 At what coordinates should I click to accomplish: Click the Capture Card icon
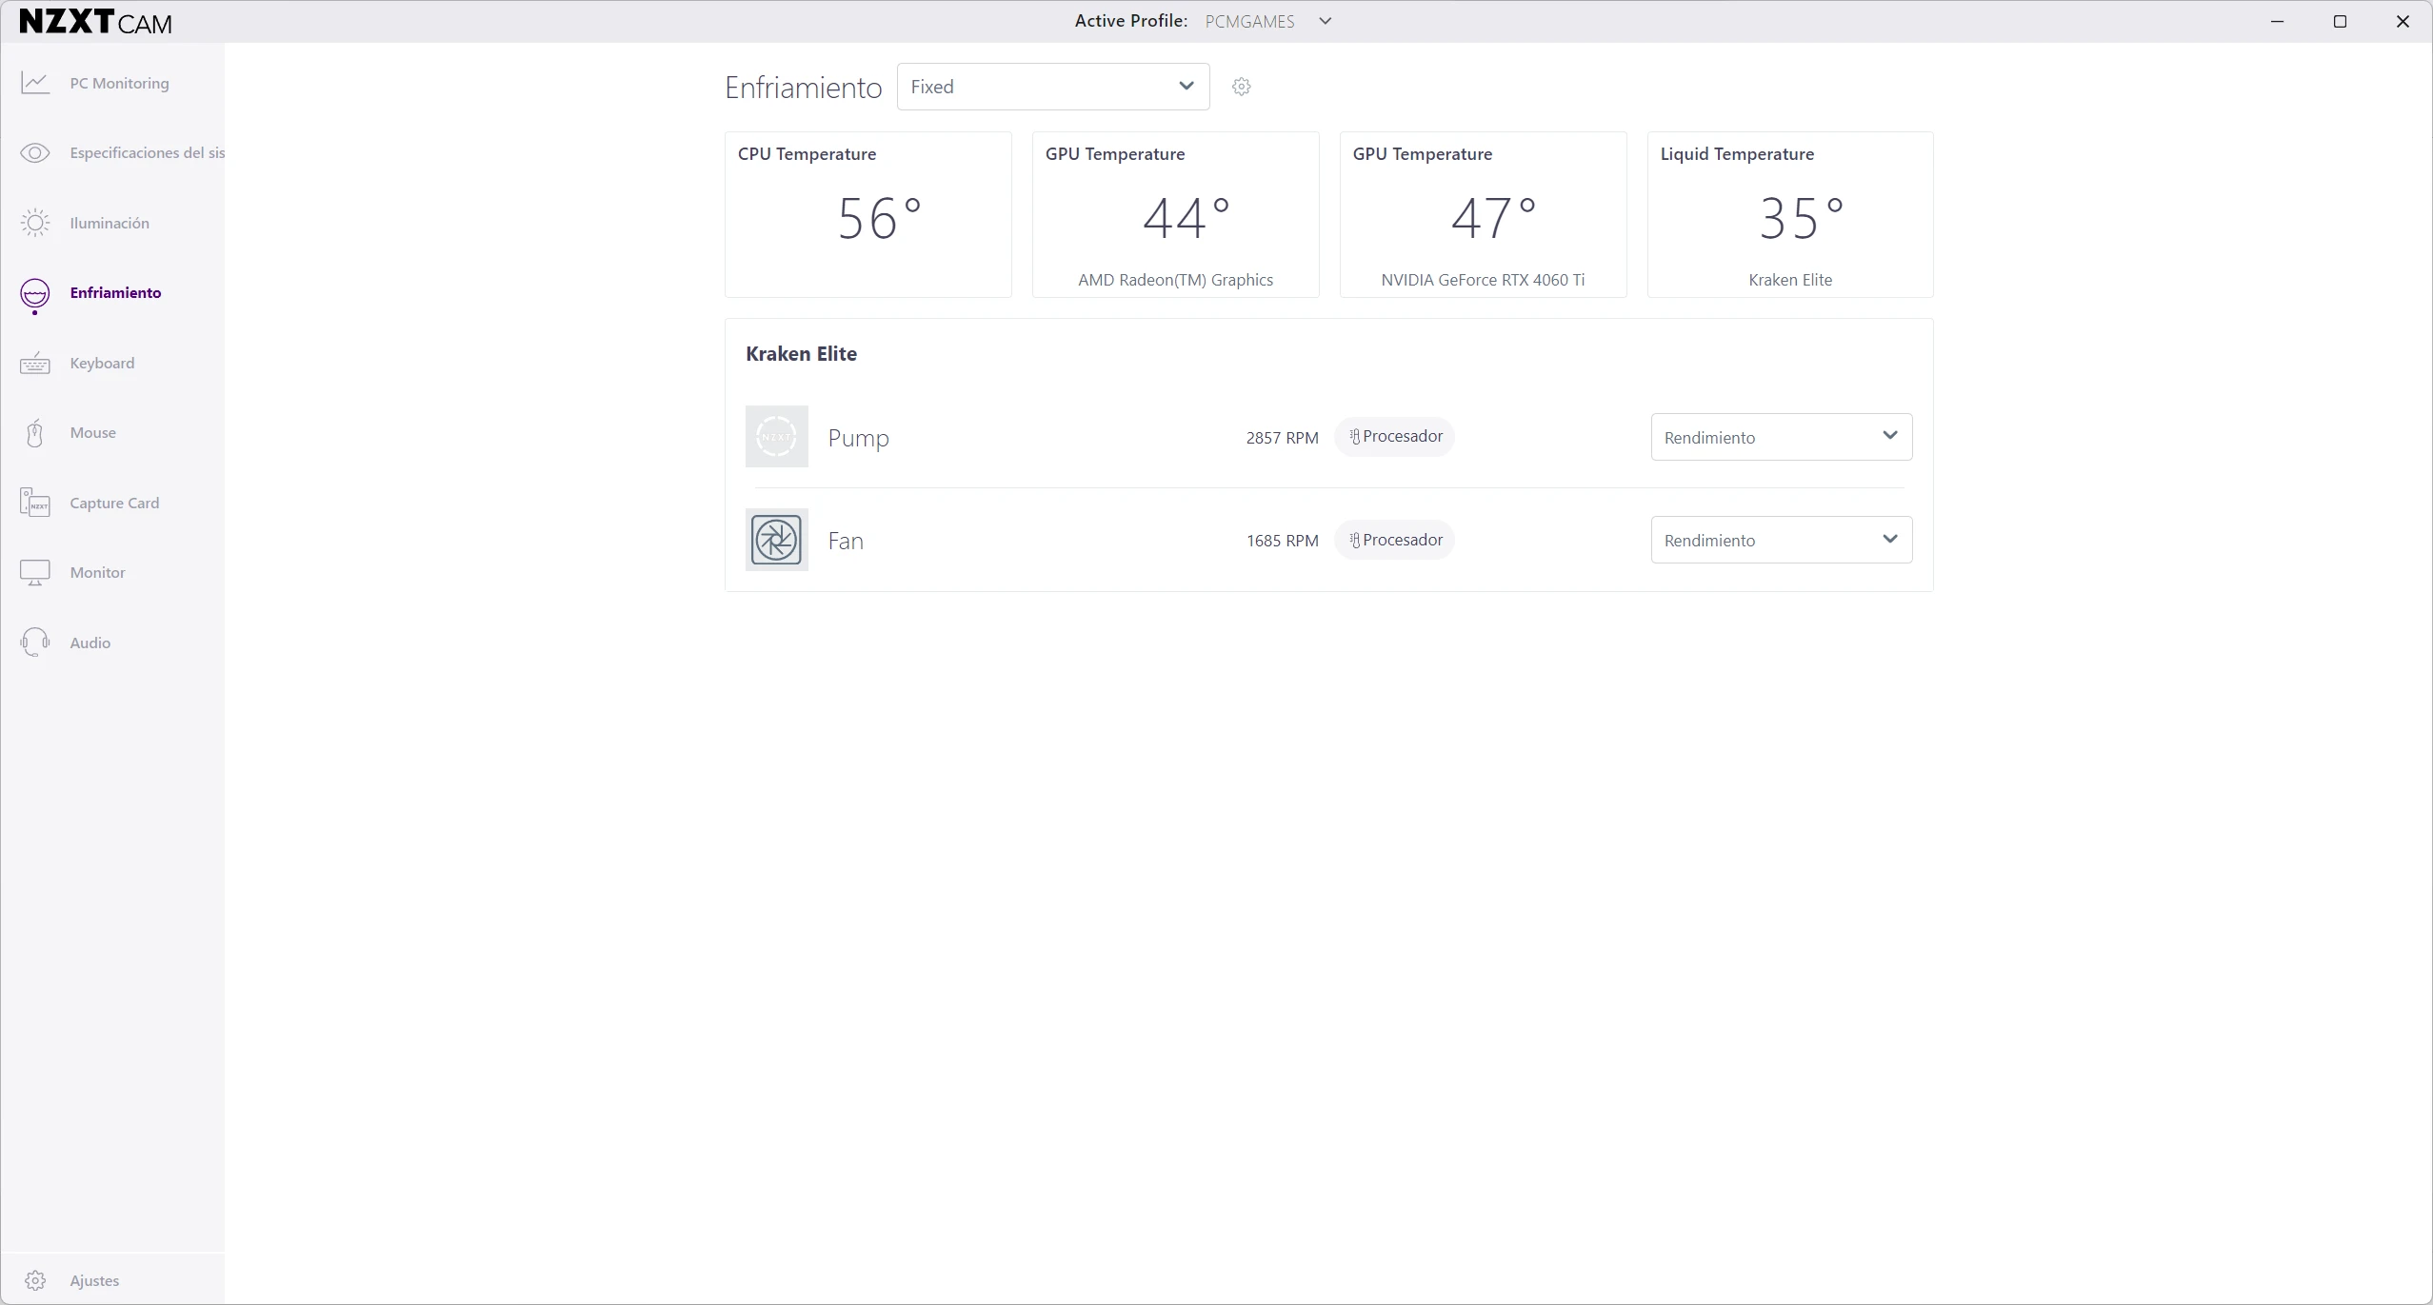click(35, 503)
